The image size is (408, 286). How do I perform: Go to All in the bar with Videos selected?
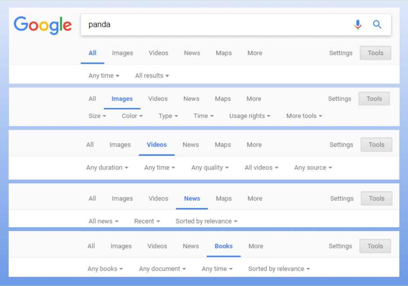click(x=90, y=145)
